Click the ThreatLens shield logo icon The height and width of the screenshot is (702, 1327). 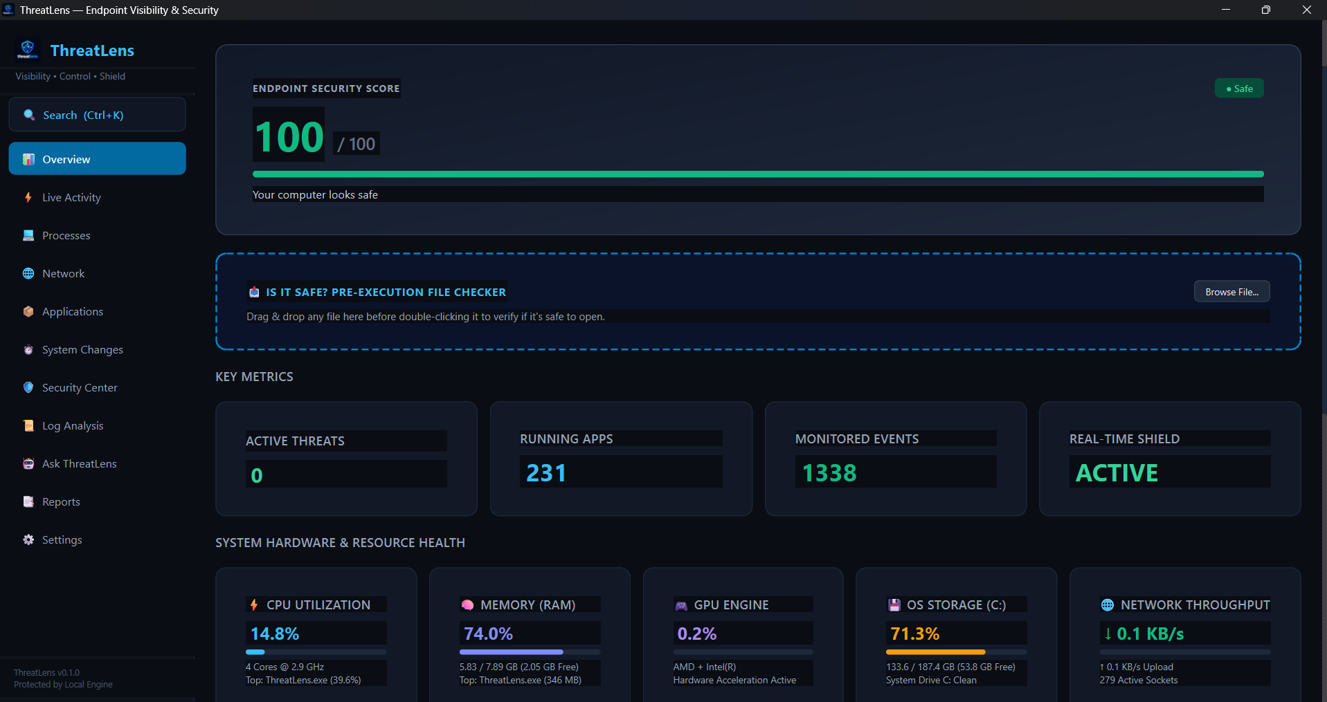click(28, 49)
